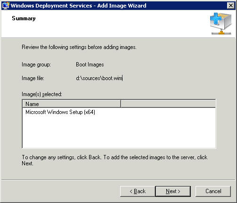Click the Image file label

click(x=33, y=78)
